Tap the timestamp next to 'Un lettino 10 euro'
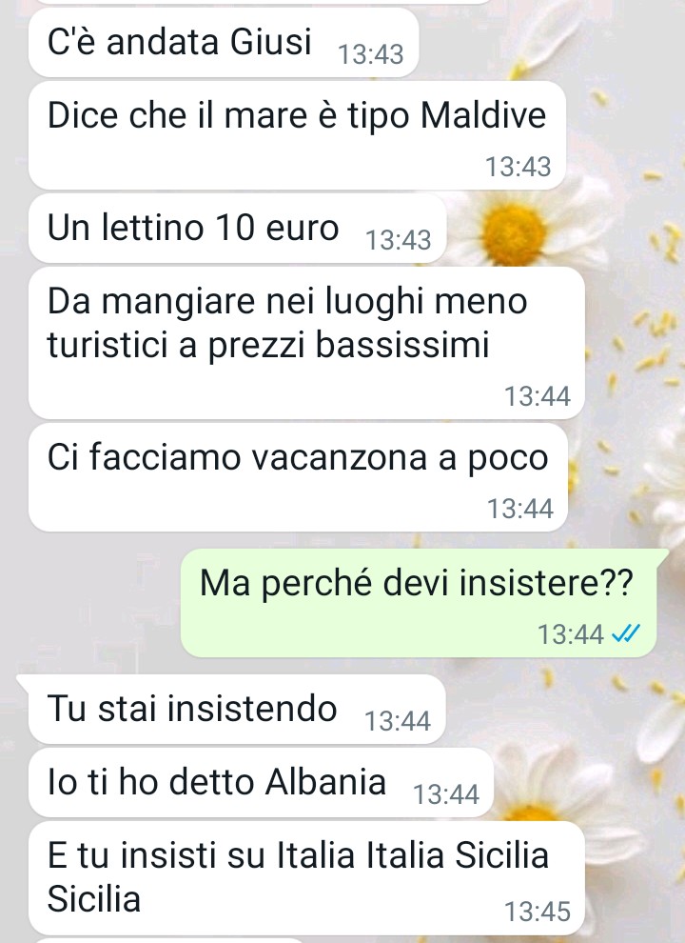Viewport: 685px width, 943px height. tap(399, 240)
